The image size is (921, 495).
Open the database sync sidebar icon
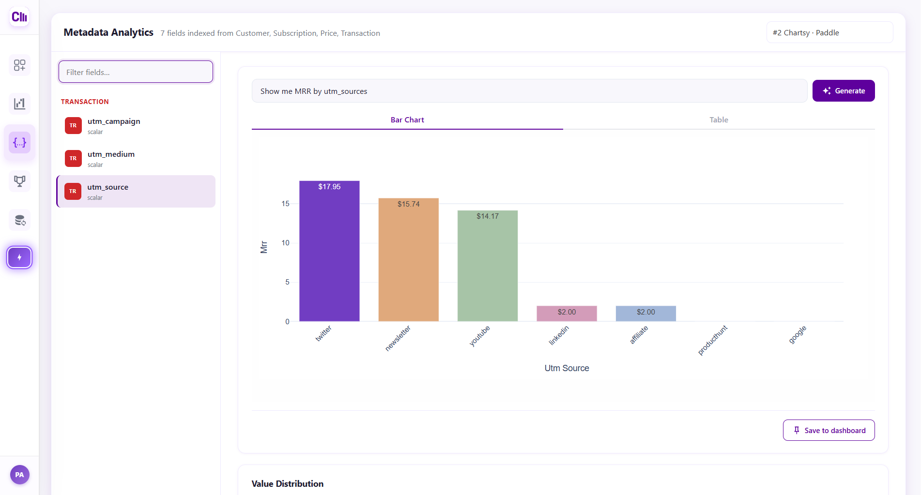point(19,220)
